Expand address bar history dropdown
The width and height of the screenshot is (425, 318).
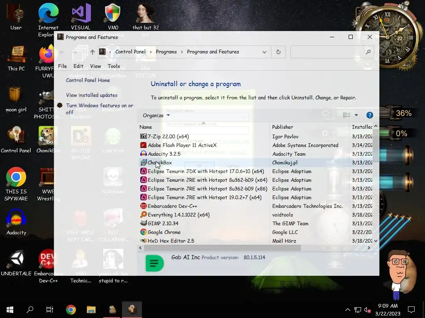coord(264,52)
